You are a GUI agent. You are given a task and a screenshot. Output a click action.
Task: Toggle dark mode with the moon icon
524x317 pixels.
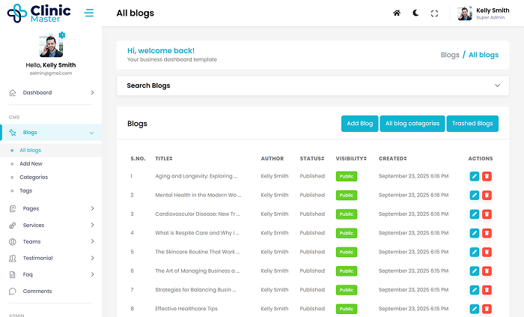tap(415, 13)
